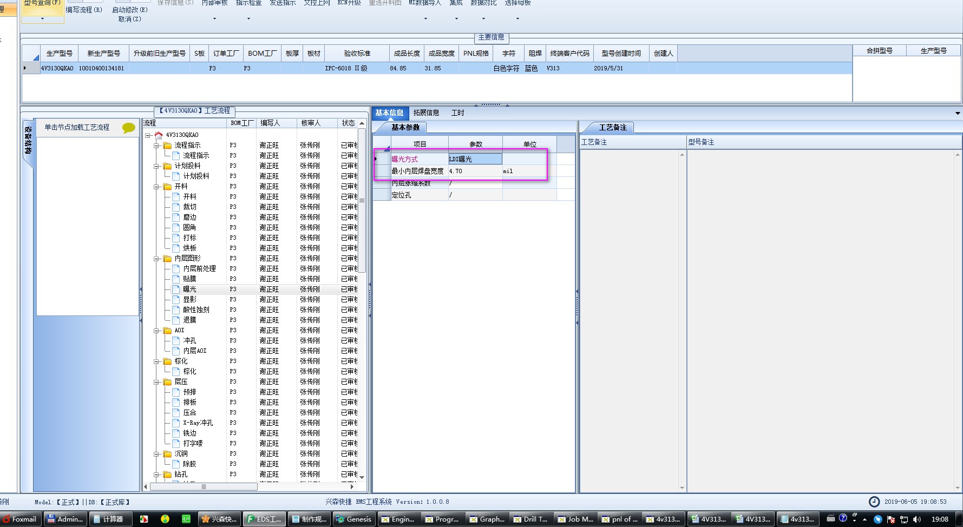The width and height of the screenshot is (963, 527).
Task: Open the Graph... taskbar window
Action: [487, 519]
